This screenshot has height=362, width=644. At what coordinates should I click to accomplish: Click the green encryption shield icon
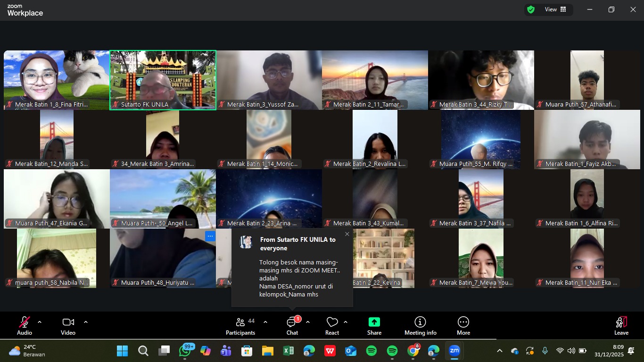tap(531, 9)
